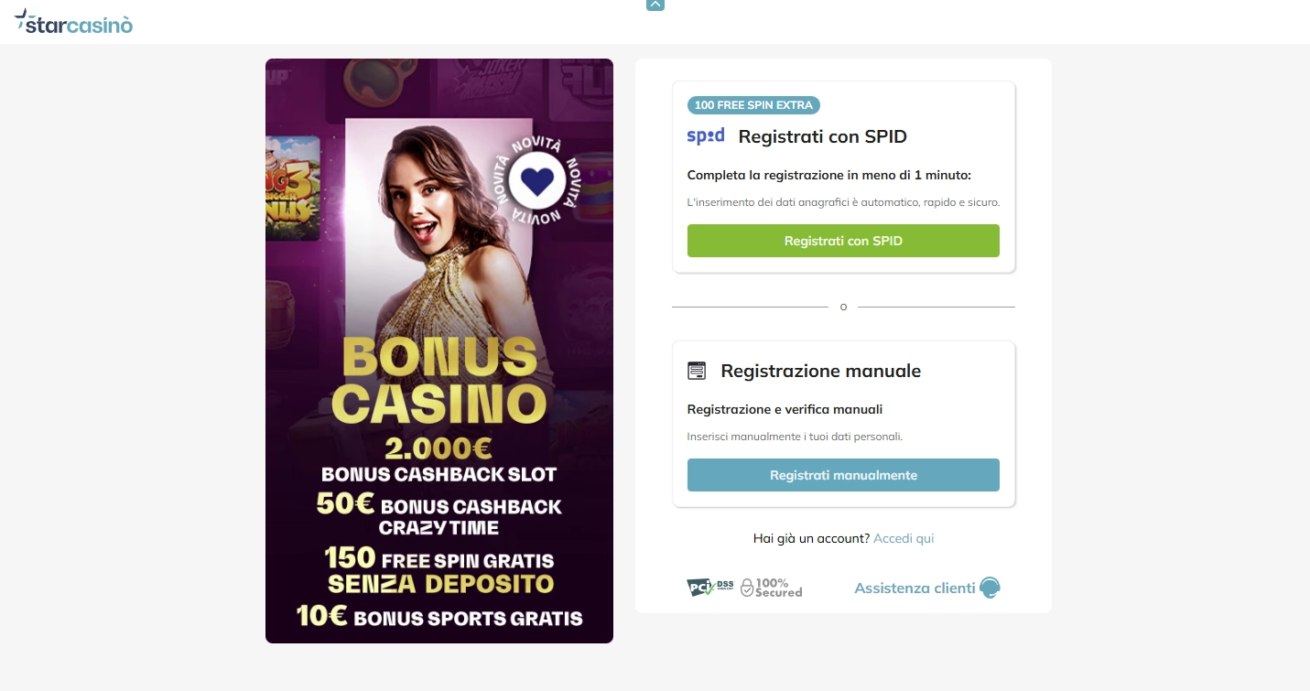Click the SPID logo icon

706,136
